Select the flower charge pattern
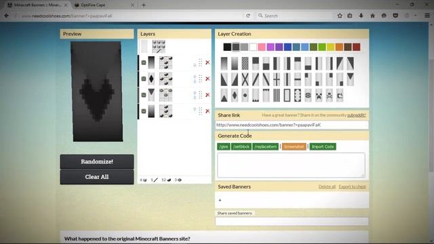Image resolution: width=434 pixels, height=244 pixels. click(x=308, y=96)
